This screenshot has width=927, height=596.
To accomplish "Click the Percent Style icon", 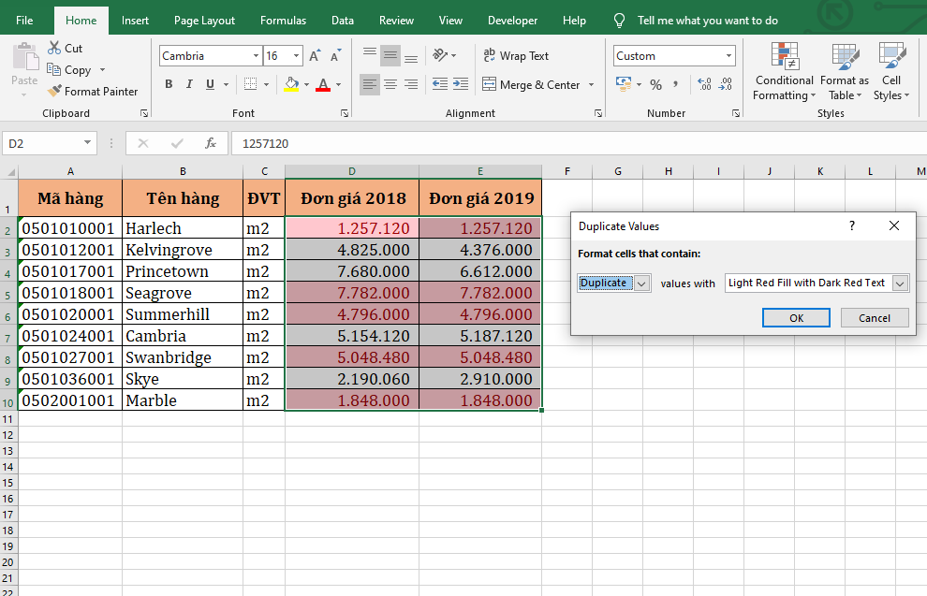I will click(x=655, y=84).
